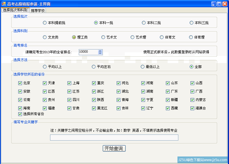
Task: Select the 平均左右 method
Action: coord(94,67)
